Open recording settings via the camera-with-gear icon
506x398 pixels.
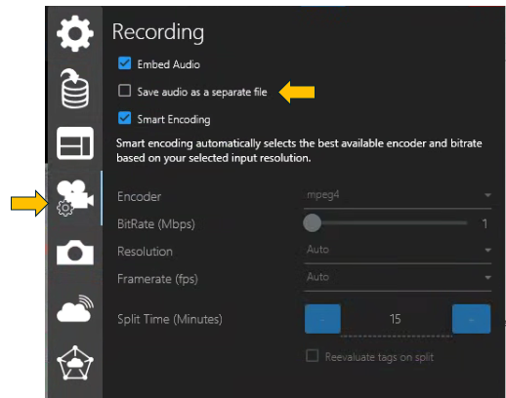point(75,198)
